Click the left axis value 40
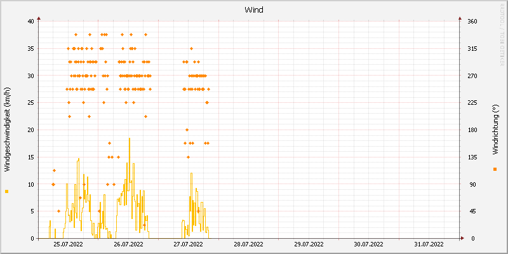The height and width of the screenshot is (254, 508). click(x=30, y=22)
